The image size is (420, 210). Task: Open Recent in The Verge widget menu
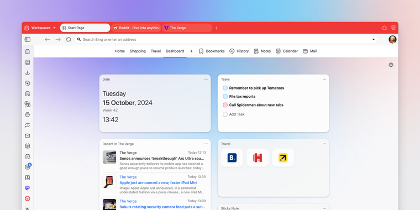[206, 144]
